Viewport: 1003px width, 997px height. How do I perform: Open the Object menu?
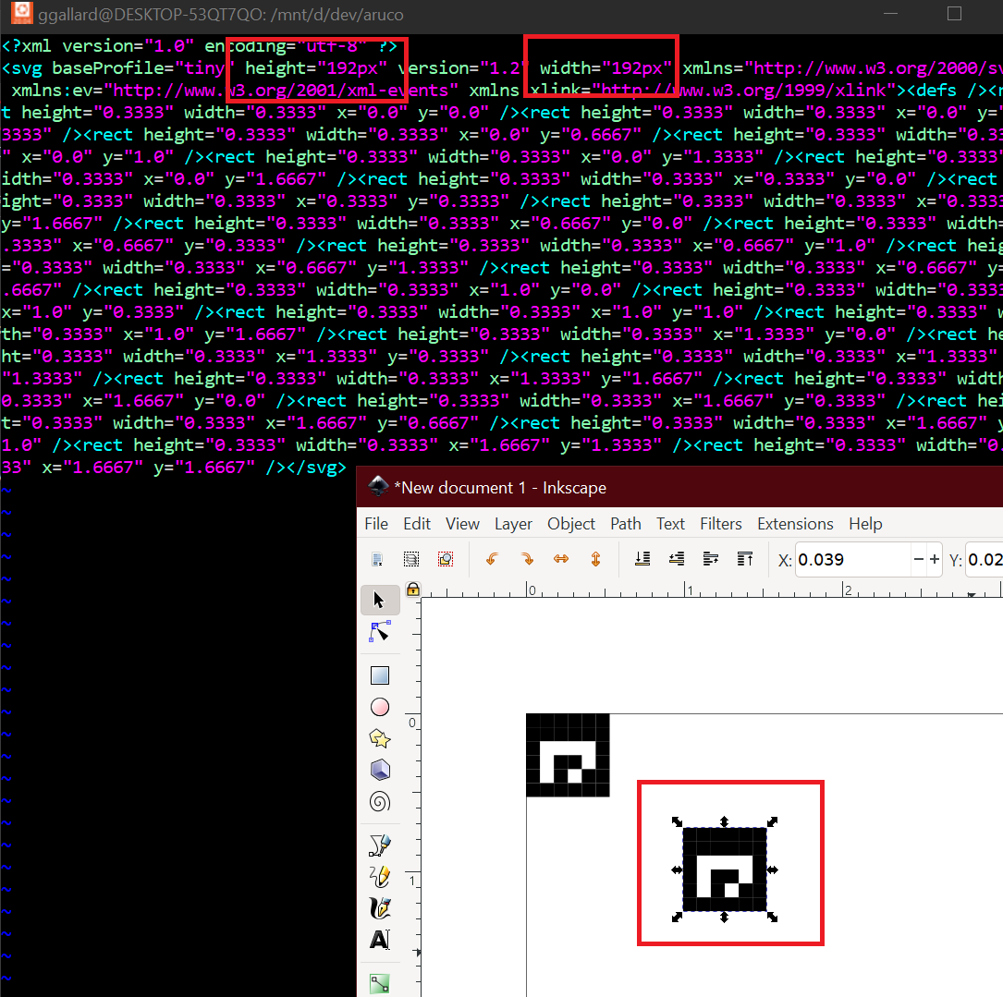570,524
